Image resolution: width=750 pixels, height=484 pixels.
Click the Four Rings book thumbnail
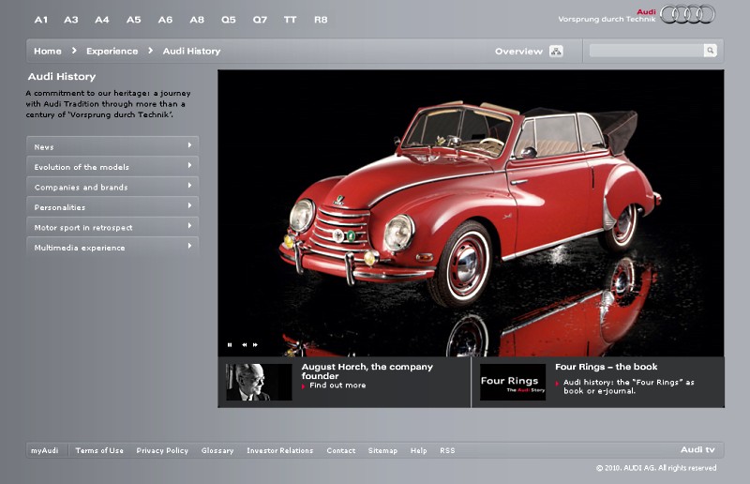click(x=513, y=382)
